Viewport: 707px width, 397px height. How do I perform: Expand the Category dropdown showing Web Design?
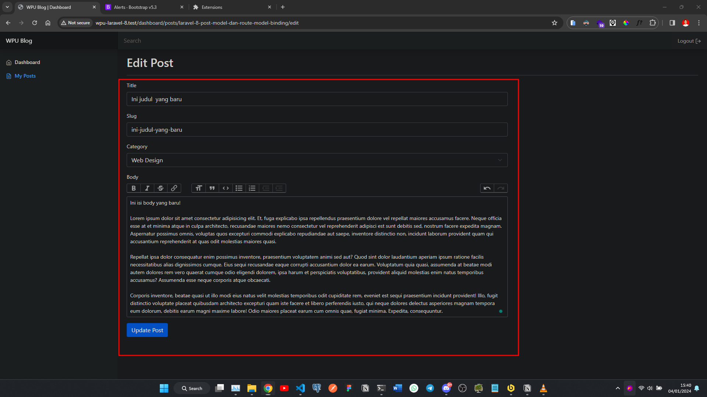(317, 160)
